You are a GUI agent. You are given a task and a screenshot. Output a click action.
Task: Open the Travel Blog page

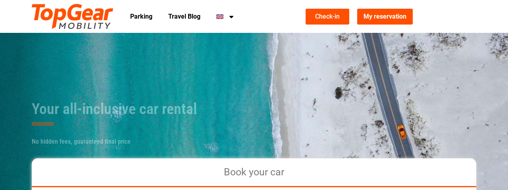click(184, 17)
